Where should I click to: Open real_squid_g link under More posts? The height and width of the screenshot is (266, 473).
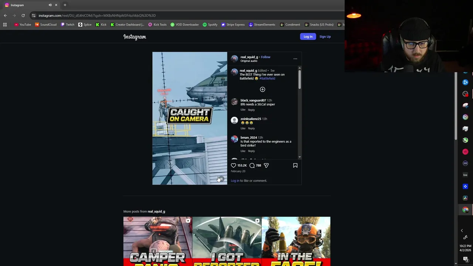(x=156, y=211)
